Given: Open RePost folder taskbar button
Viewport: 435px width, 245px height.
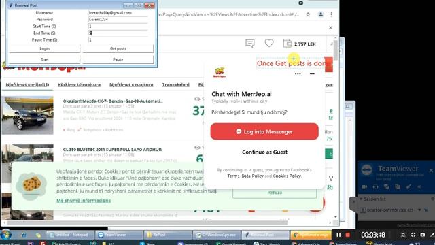Looking at the screenshot, I should (168, 235).
